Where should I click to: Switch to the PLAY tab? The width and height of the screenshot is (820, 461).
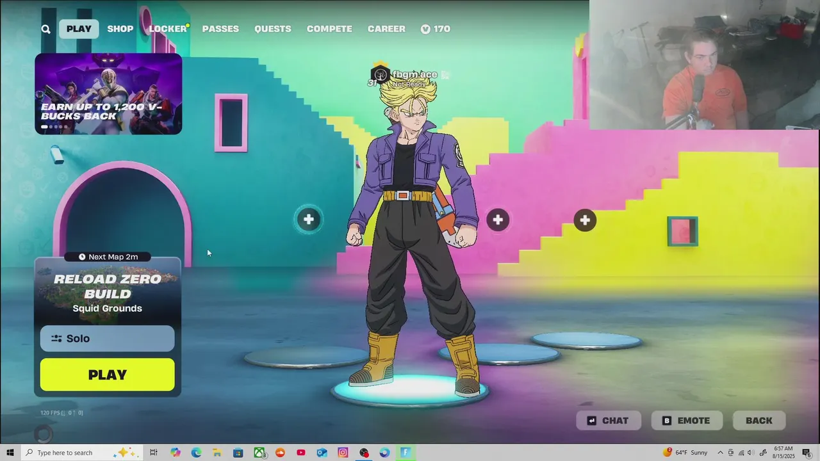click(x=79, y=29)
